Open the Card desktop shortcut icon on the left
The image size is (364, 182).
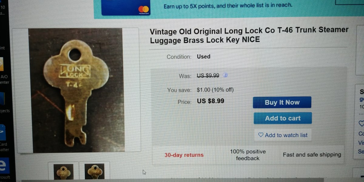(x=3, y=132)
